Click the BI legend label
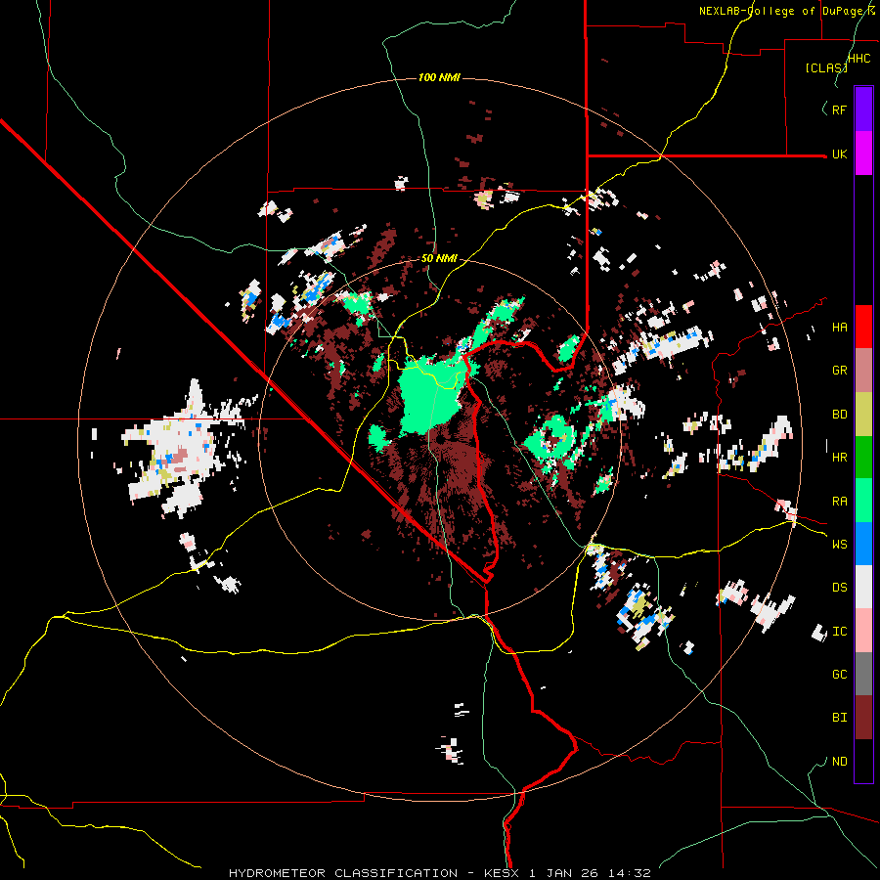The width and height of the screenshot is (880, 880). (839, 718)
